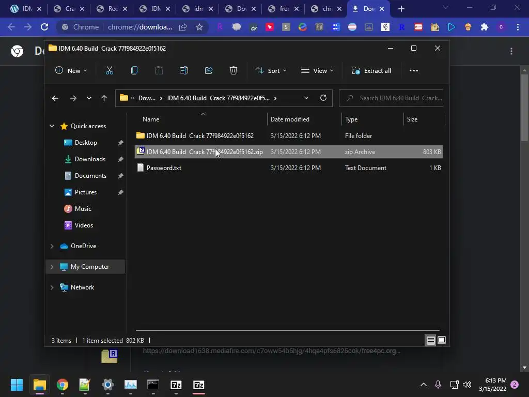Image resolution: width=529 pixels, height=397 pixels.
Task: Open Chrome extensions puzzle icon
Action: [x=485, y=27]
